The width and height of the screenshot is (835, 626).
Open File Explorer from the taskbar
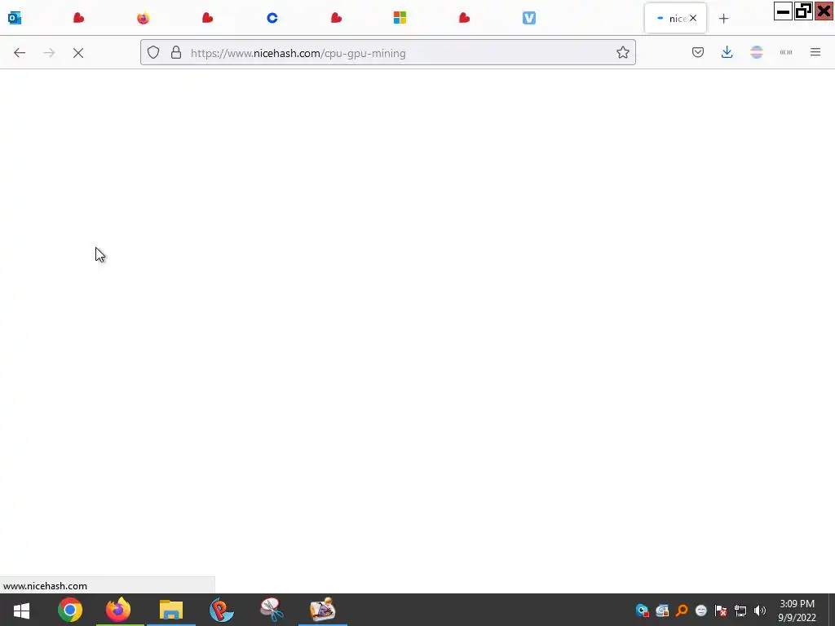(x=171, y=610)
